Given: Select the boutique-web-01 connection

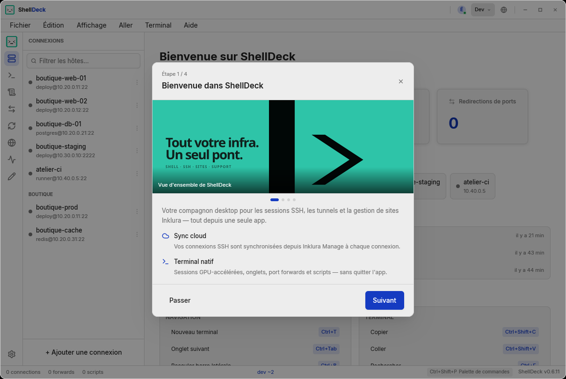Looking at the screenshot, I should click(x=84, y=82).
